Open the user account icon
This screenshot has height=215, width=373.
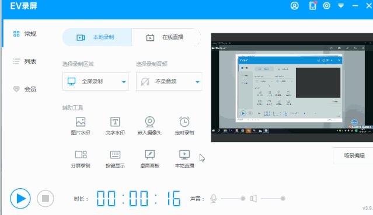pyautogui.click(x=295, y=6)
